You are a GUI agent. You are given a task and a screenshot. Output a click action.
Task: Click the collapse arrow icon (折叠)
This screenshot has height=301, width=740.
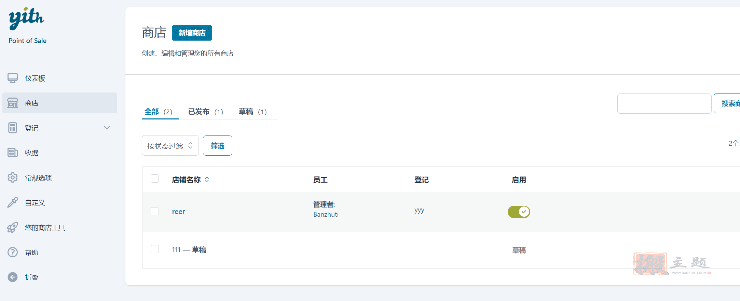[x=13, y=277]
